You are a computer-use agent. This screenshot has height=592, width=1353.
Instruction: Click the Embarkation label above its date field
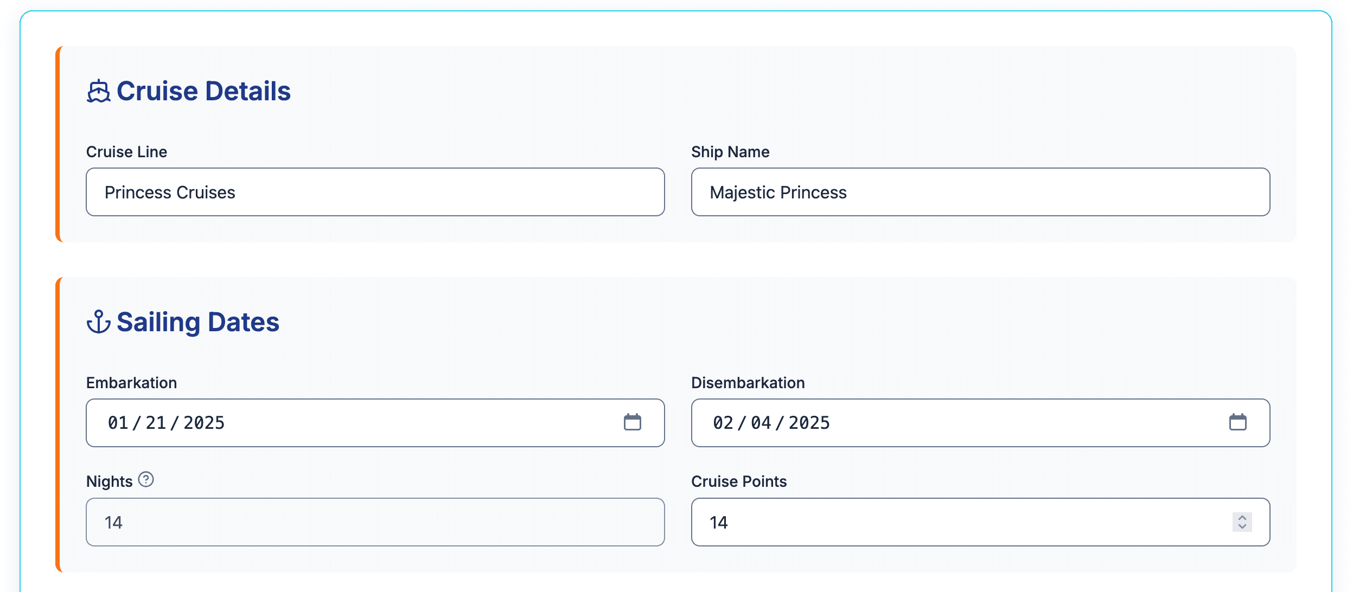pos(131,383)
